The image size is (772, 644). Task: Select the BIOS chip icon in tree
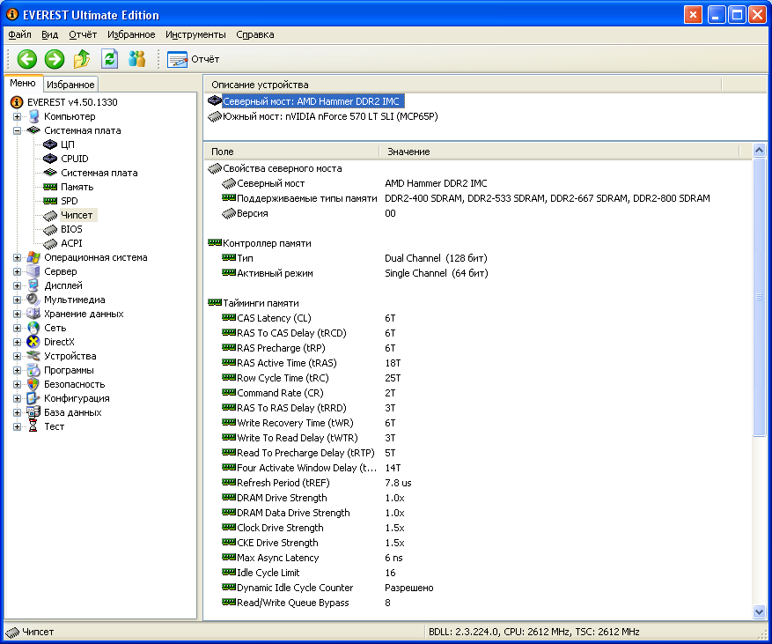[50, 230]
